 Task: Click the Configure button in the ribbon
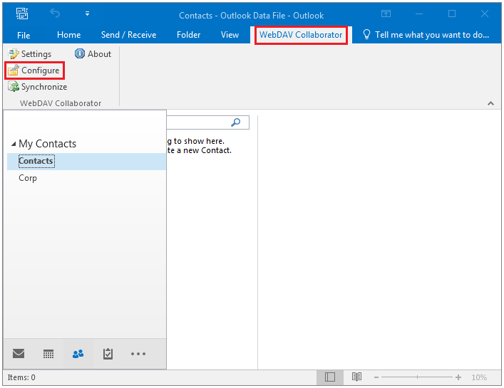tap(34, 70)
